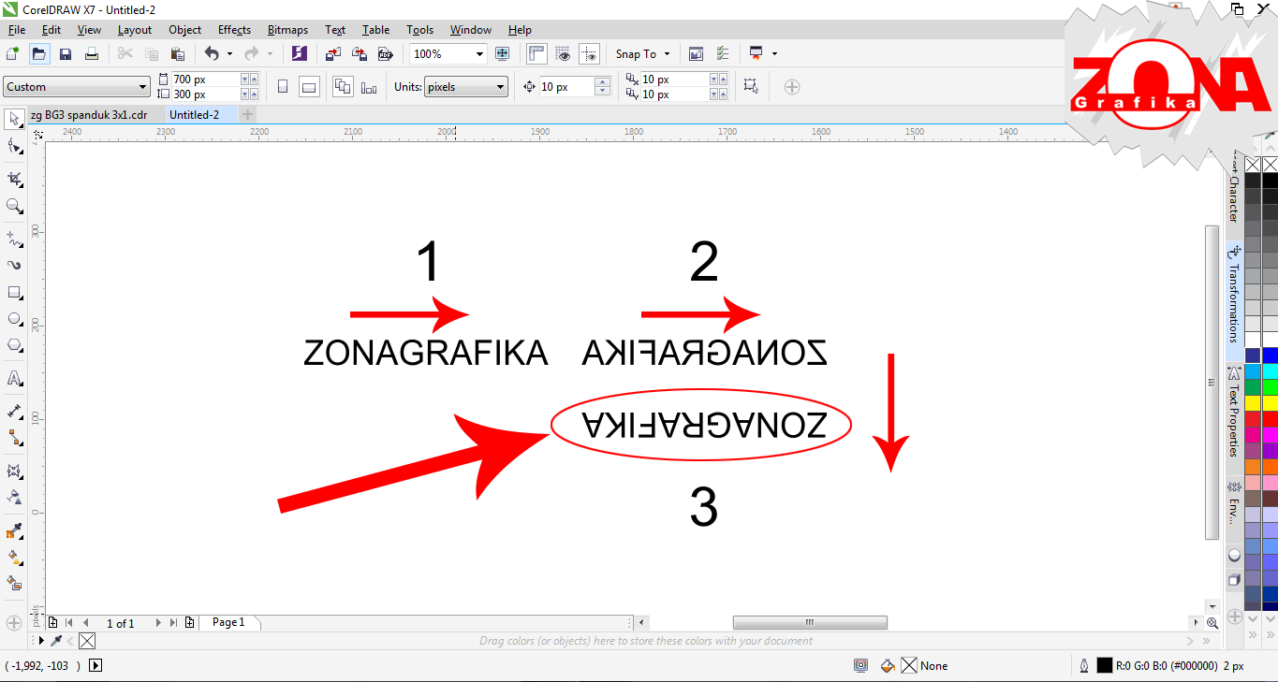Screen dimensions: 1278x682
Task: Open the Tools menu
Action: click(x=419, y=30)
